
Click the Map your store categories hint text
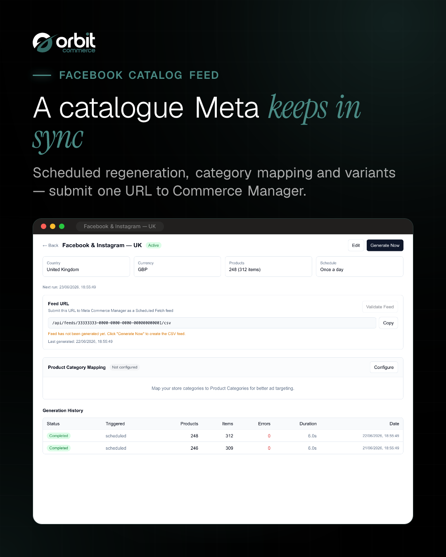[x=223, y=388]
